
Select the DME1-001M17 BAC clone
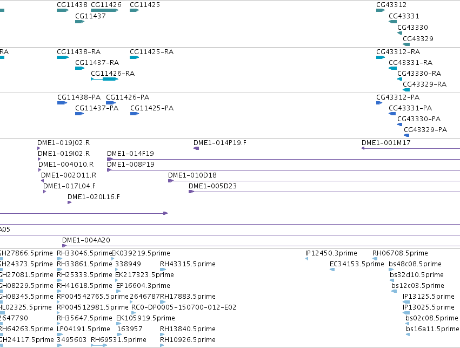point(411,148)
